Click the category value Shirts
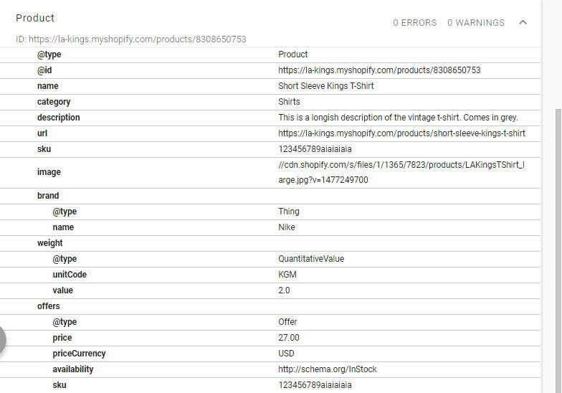Image resolution: width=562 pixels, height=393 pixels. pos(289,102)
